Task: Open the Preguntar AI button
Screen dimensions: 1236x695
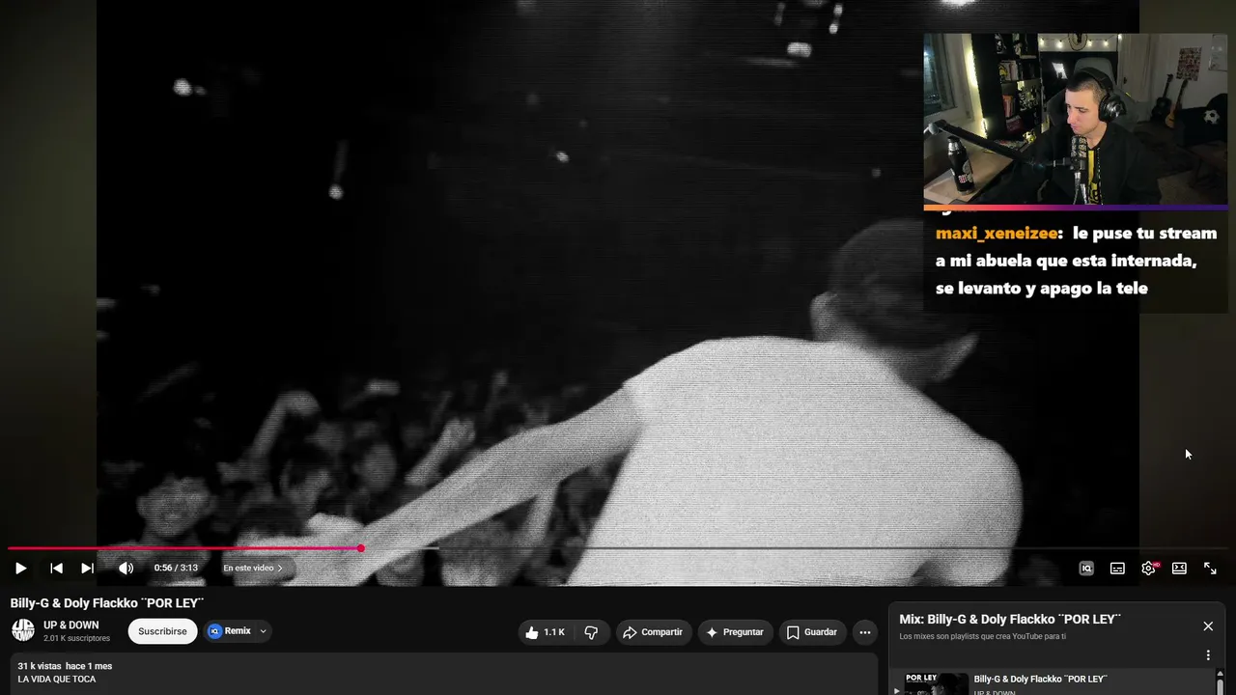Action: click(x=736, y=632)
